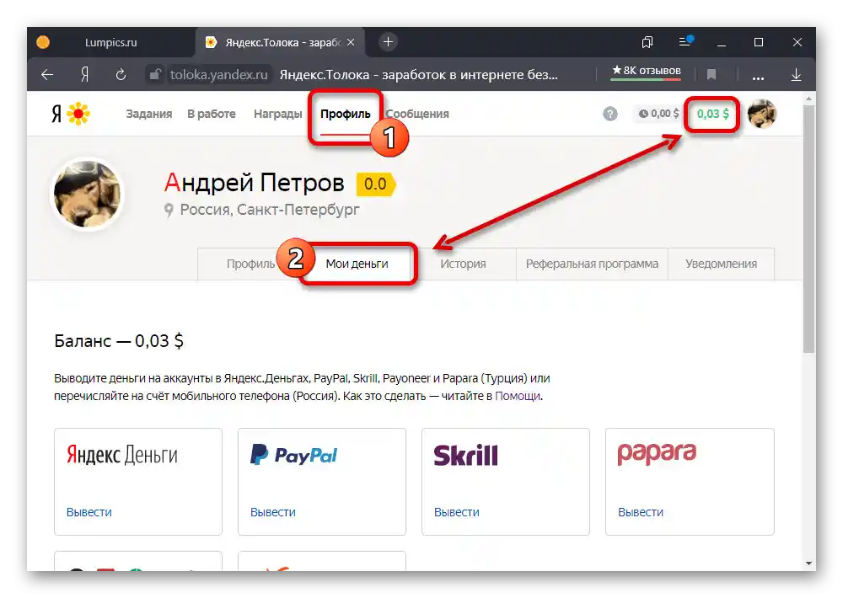
Task: Click Вывести under Skrill
Action: pos(457,512)
